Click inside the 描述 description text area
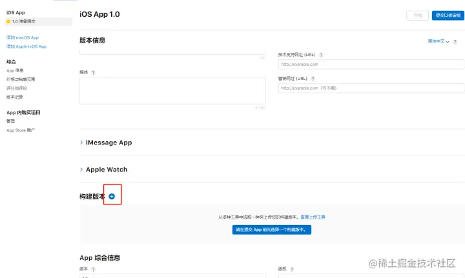 [x=172, y=90]
